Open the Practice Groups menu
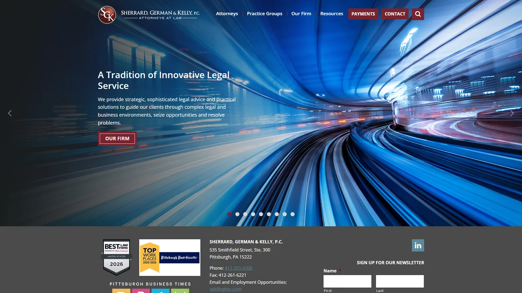This screenshot has width=522, height=293. (x=265, y=14)
